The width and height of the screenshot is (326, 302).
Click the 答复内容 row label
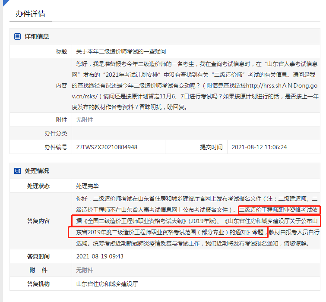pyautogui.click(x=38, y=221)
